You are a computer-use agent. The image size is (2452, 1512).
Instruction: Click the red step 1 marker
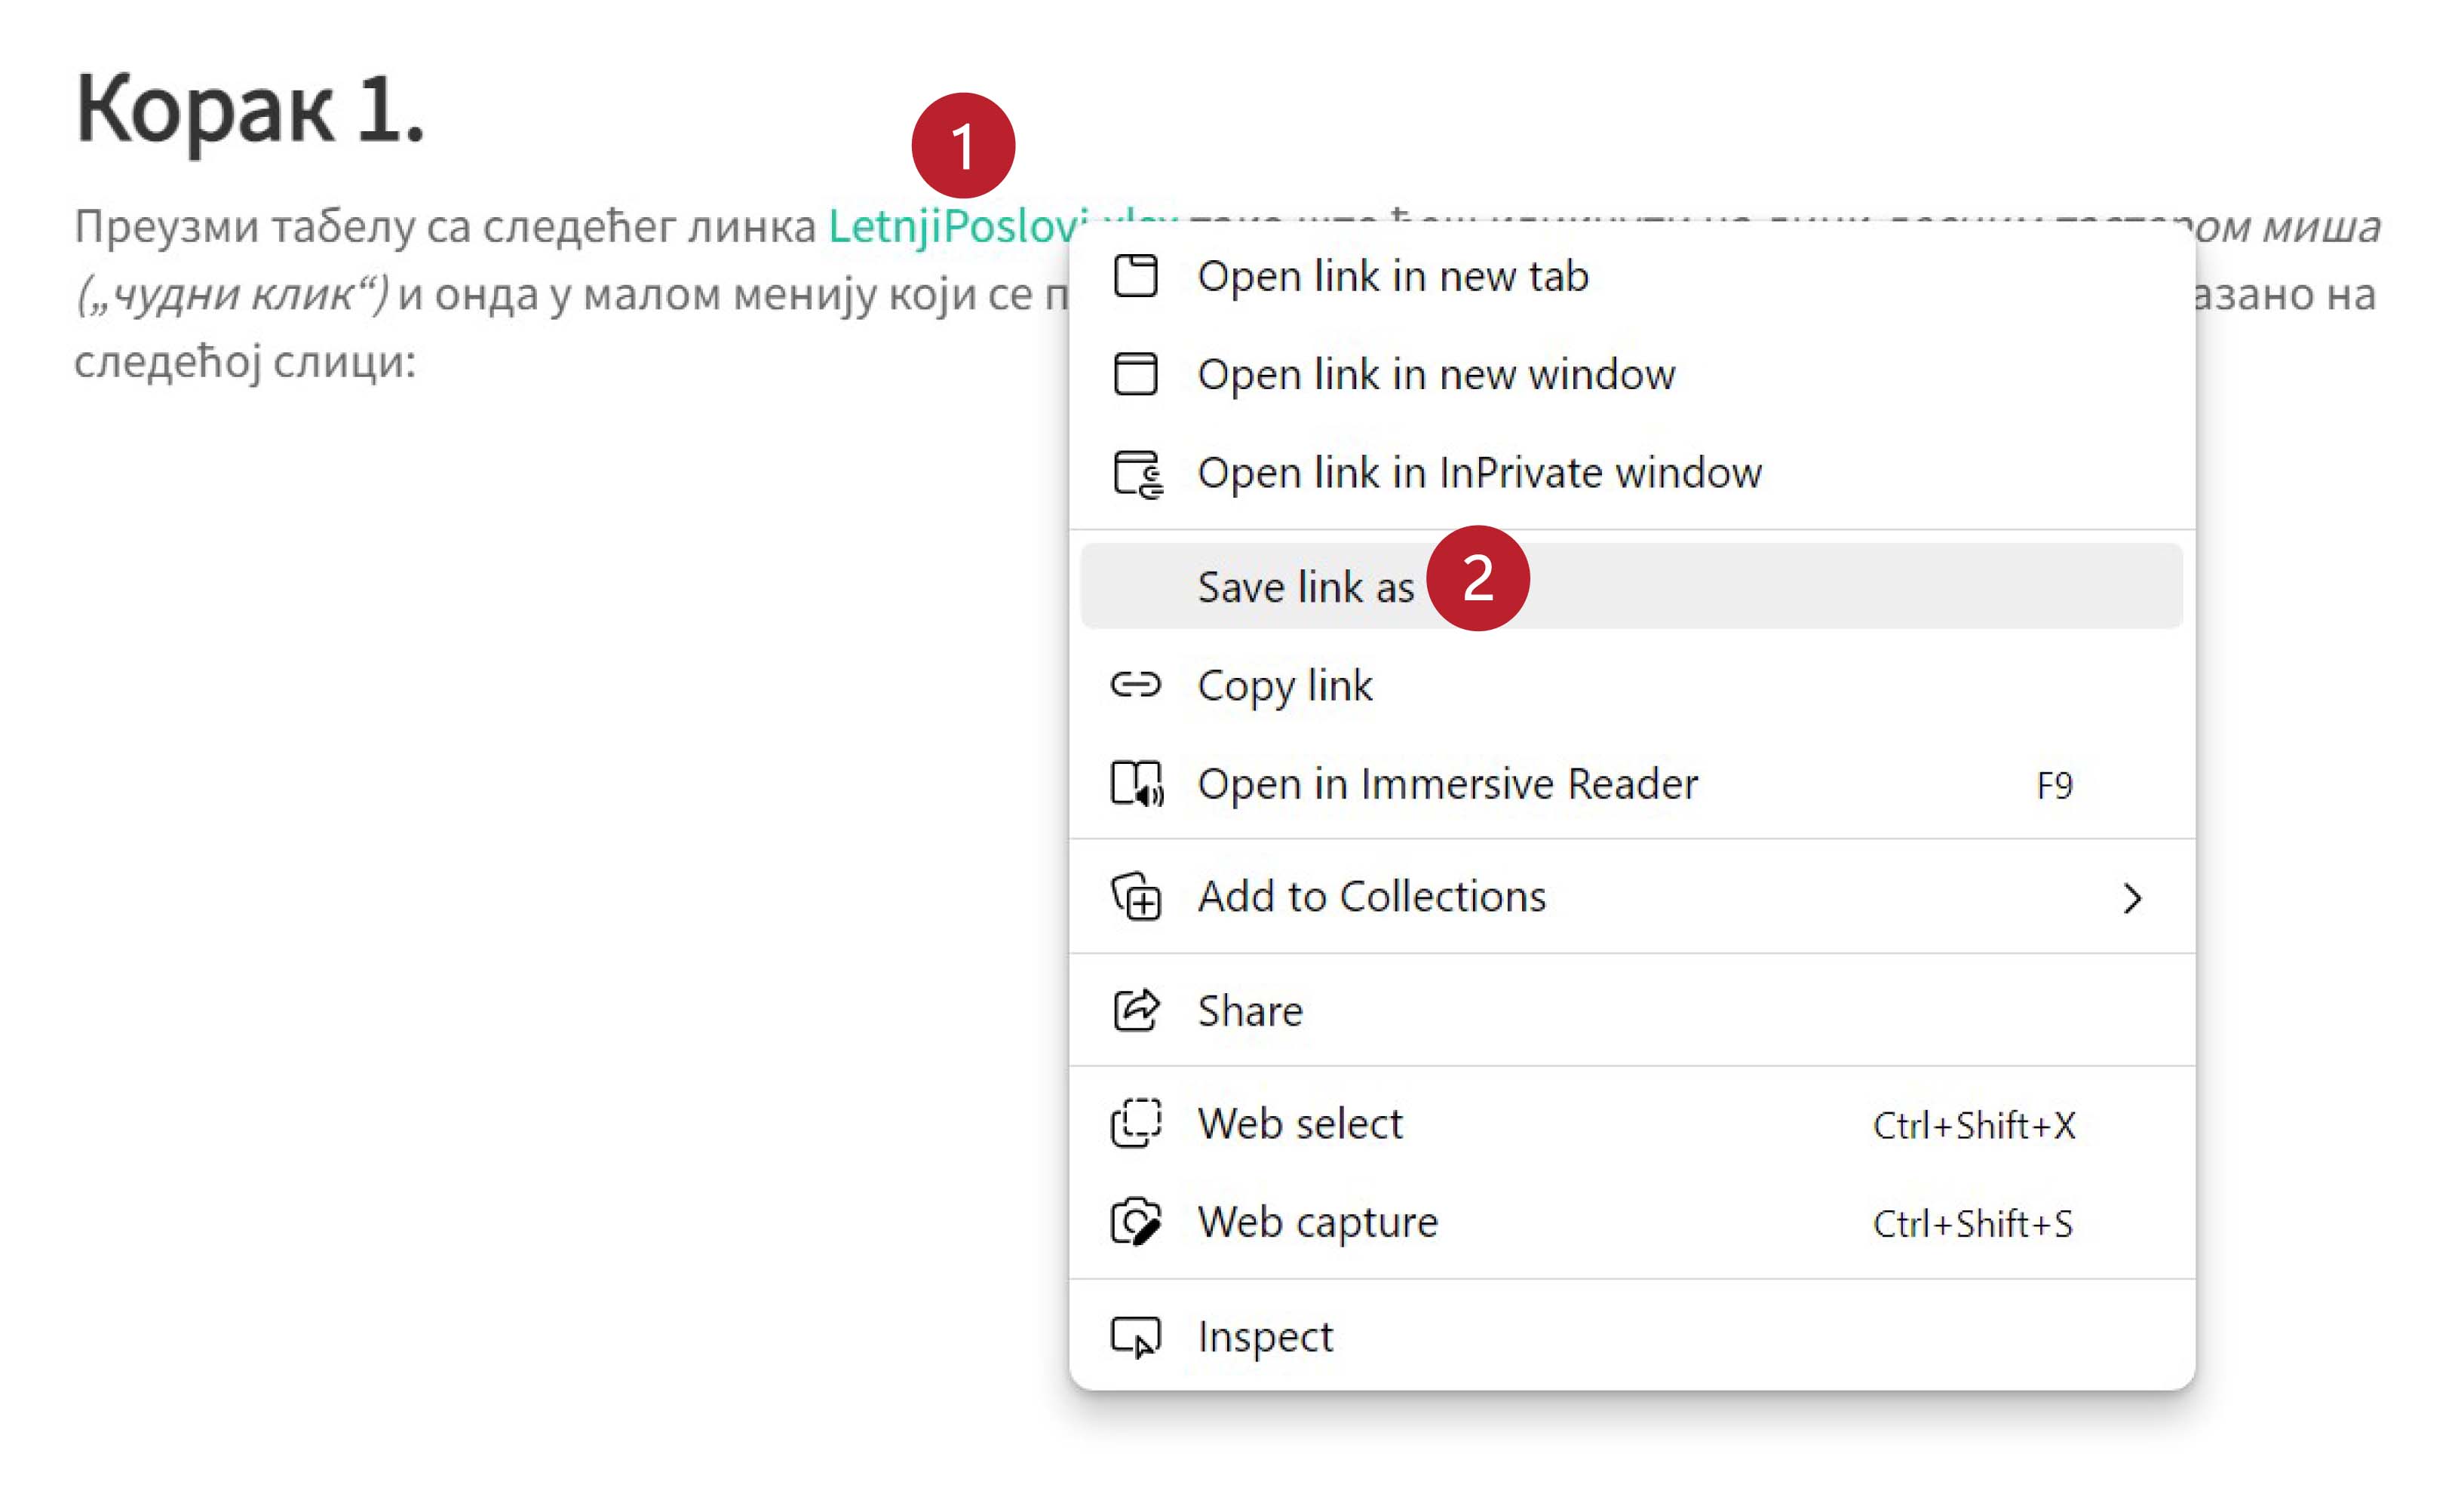coord(963,146)
